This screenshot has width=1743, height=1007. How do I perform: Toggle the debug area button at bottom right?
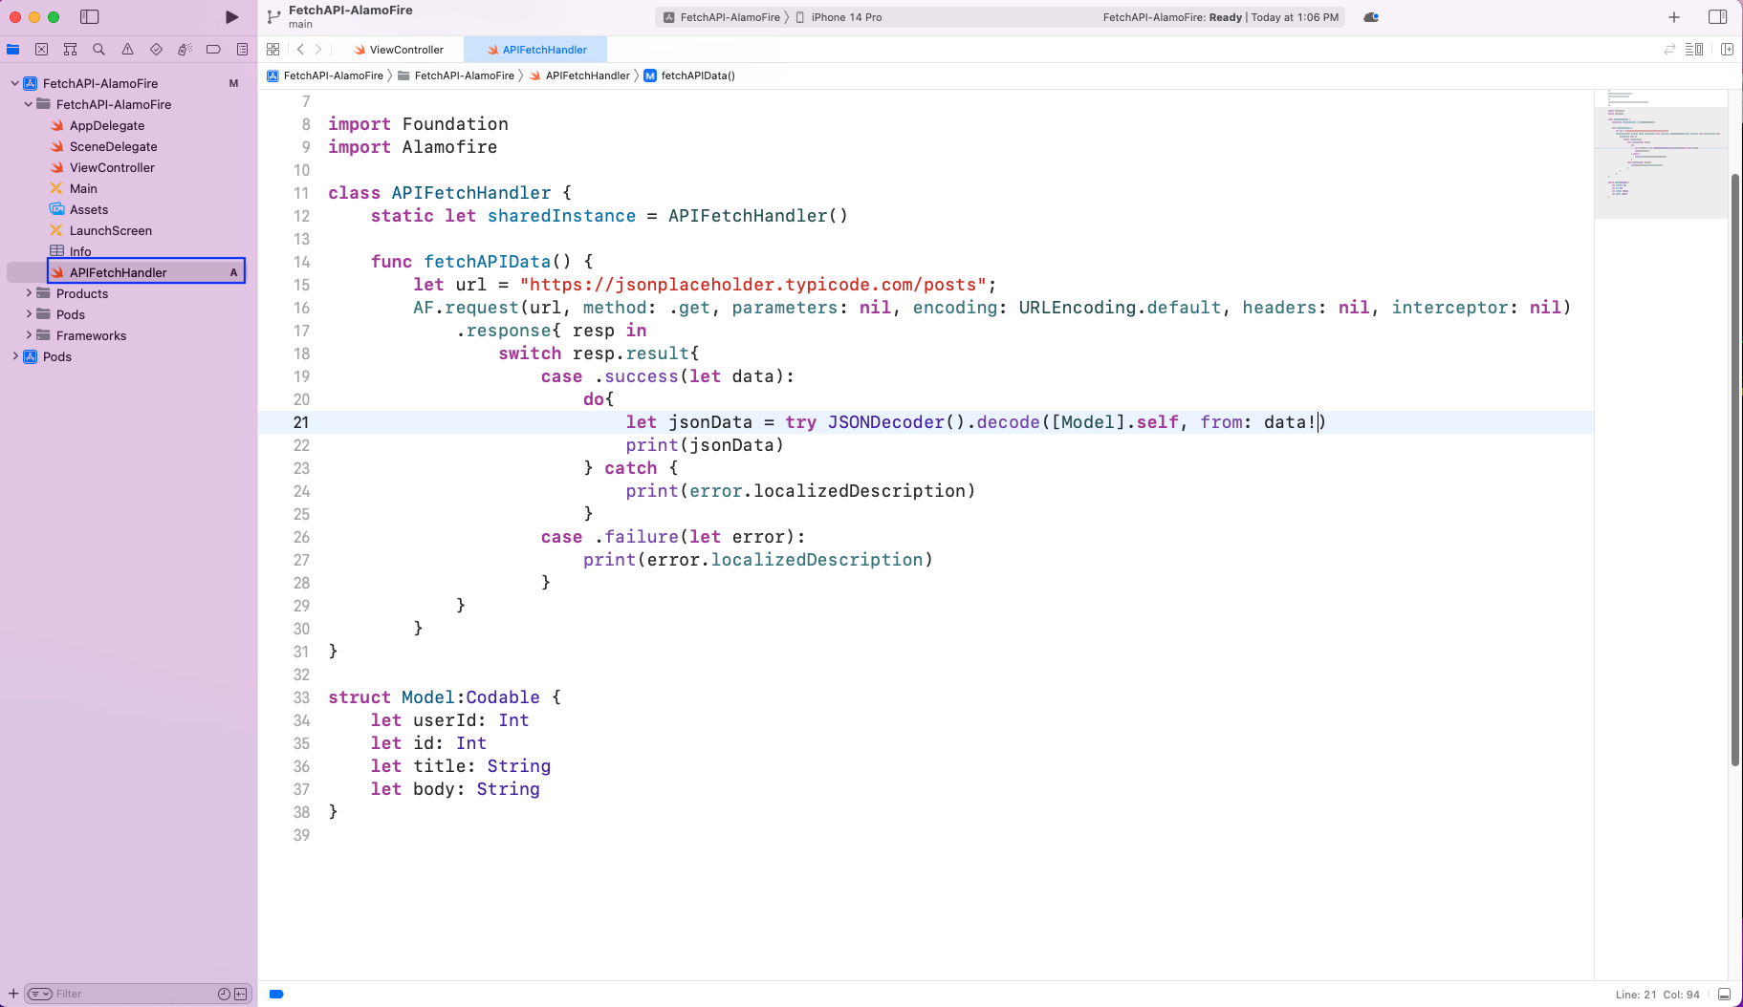click(1725, 995)
